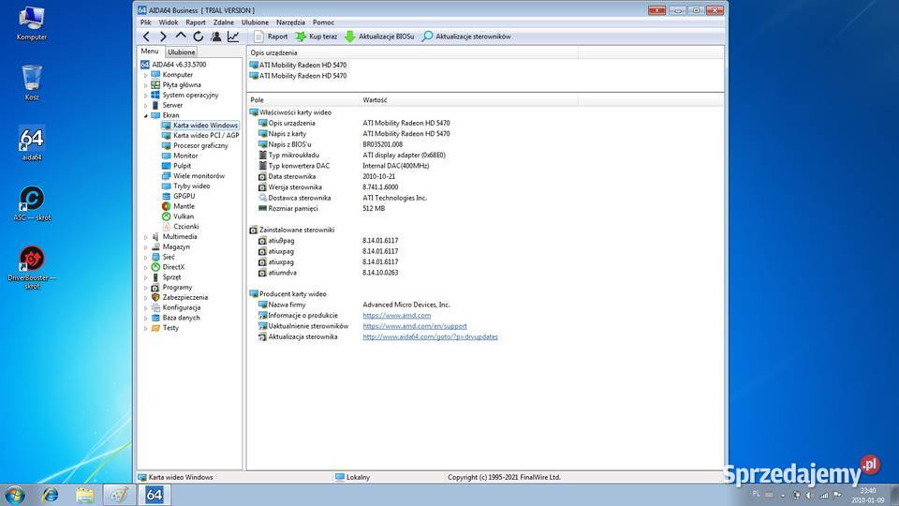Open the Plik menu
This screenshot has width=899, height=506.
tap(146, 22)
